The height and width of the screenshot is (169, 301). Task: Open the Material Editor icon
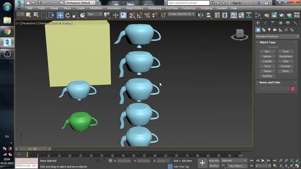tap(258, 15)
